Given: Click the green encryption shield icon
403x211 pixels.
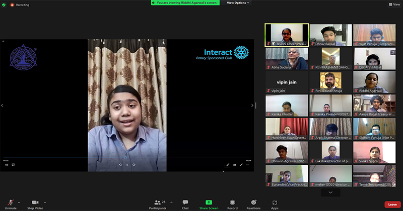Looking at the screenshot, I should coord(5,5).
